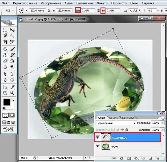Select the Eyedropper tool
The height and width of the screenshot is (162, 167).
coord(12,87)
